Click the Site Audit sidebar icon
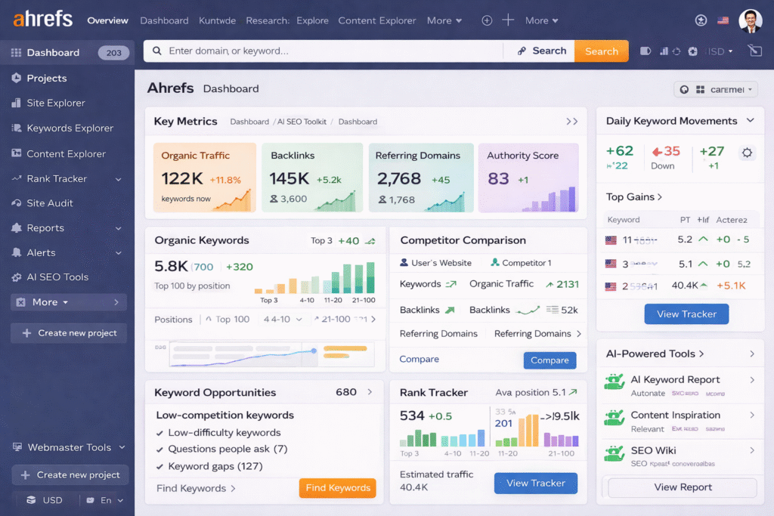The height and width of the screenshot is (516, 774). 17,203
